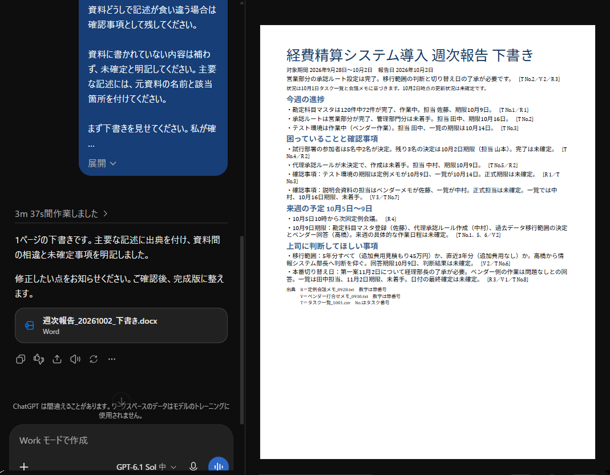Play the response aloud with the speaker icon
610x475 pixels.
(x=75, y=359)
